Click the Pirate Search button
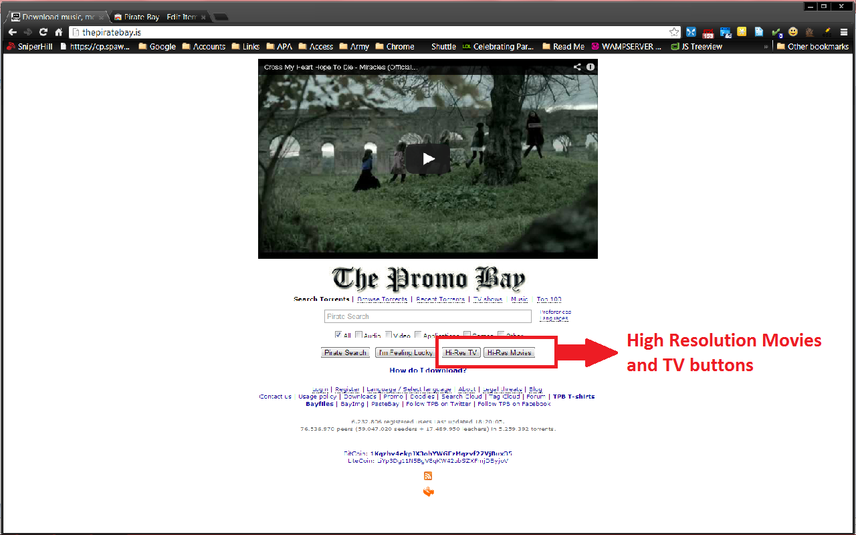856x535 pixels. coord(345,352)
